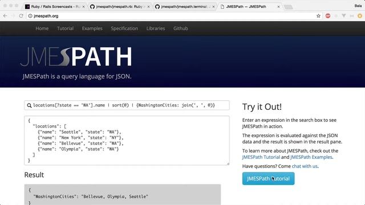Click the JMESPath logo in the banner
This screenshot has height=205, width=365.
(x=76, y=57)
